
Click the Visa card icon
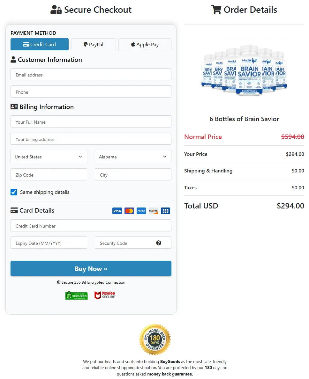click(x=117, y=211)
